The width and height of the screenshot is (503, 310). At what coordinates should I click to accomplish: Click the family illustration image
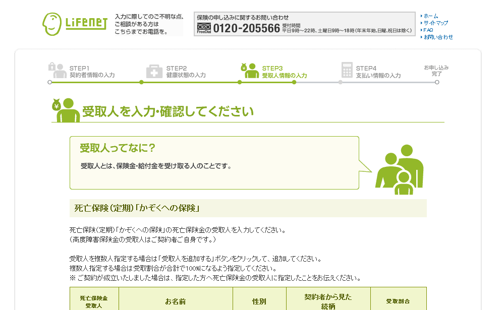click(400, 169)
